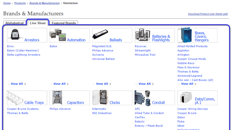This screenshot has width=233, height=130.
Task: Open Rayovac brand link
Action: point(140,46)
